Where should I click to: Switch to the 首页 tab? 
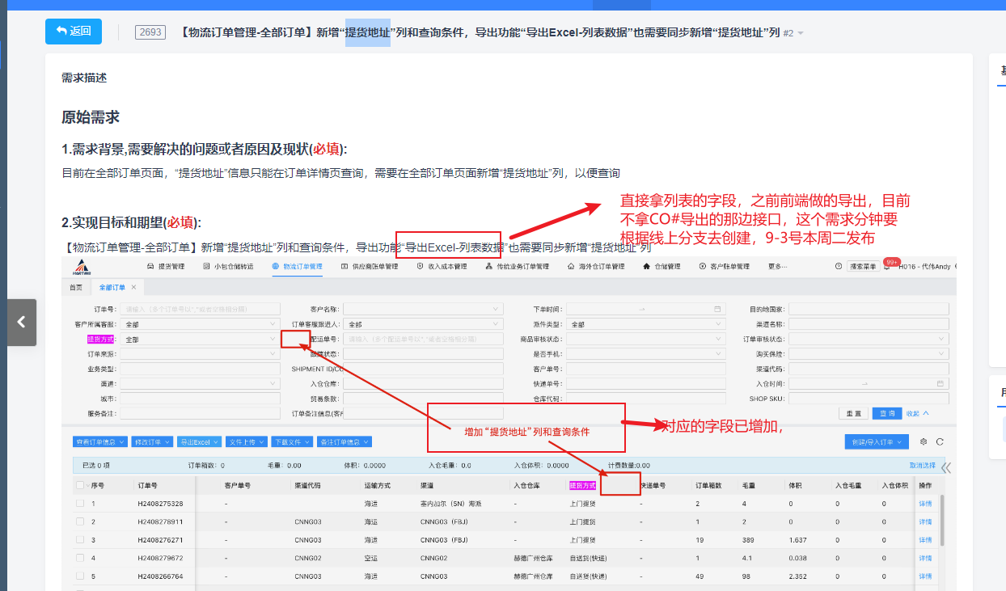(75, 287)
